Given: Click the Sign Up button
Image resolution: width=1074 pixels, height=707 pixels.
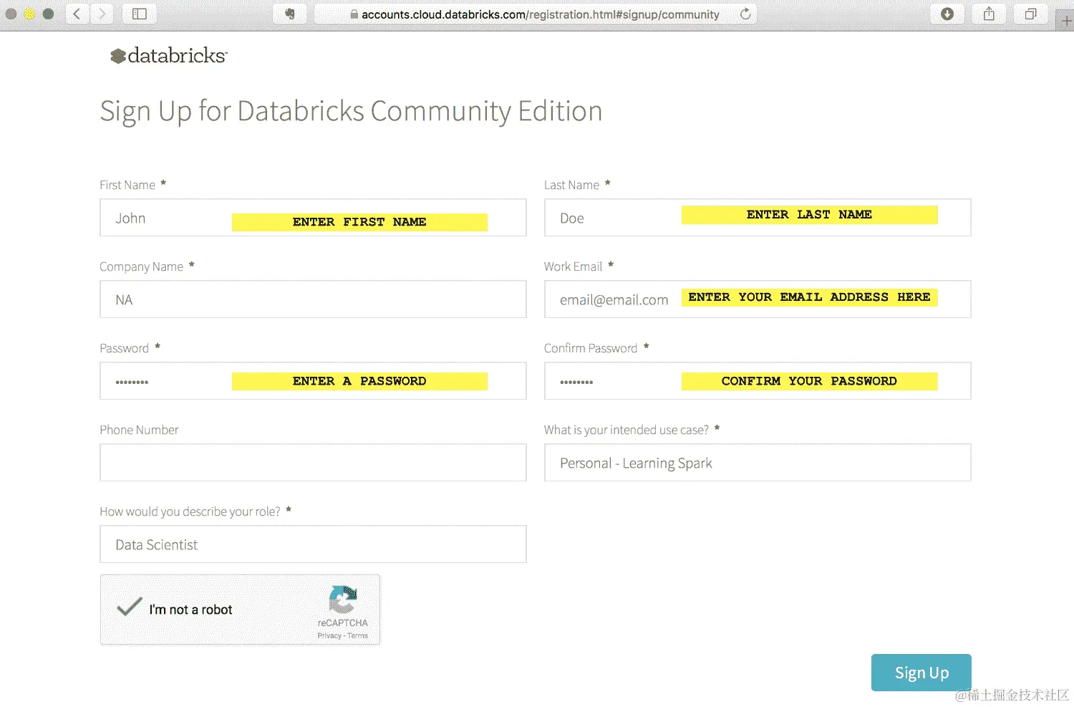Looking at the screenshot, I should 921,673.
